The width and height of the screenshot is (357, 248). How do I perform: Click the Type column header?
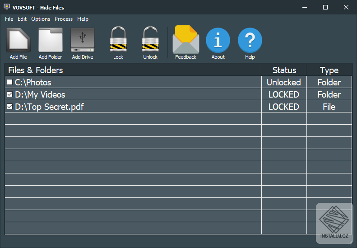click(329, 70)
